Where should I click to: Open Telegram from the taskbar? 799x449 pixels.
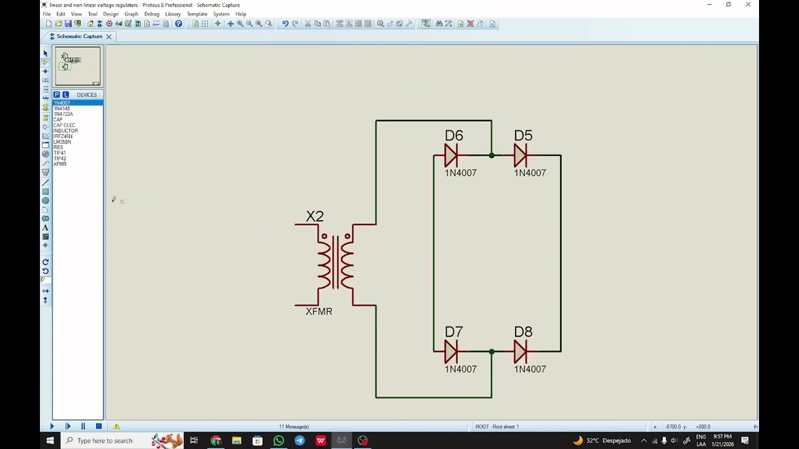[300, 440]
